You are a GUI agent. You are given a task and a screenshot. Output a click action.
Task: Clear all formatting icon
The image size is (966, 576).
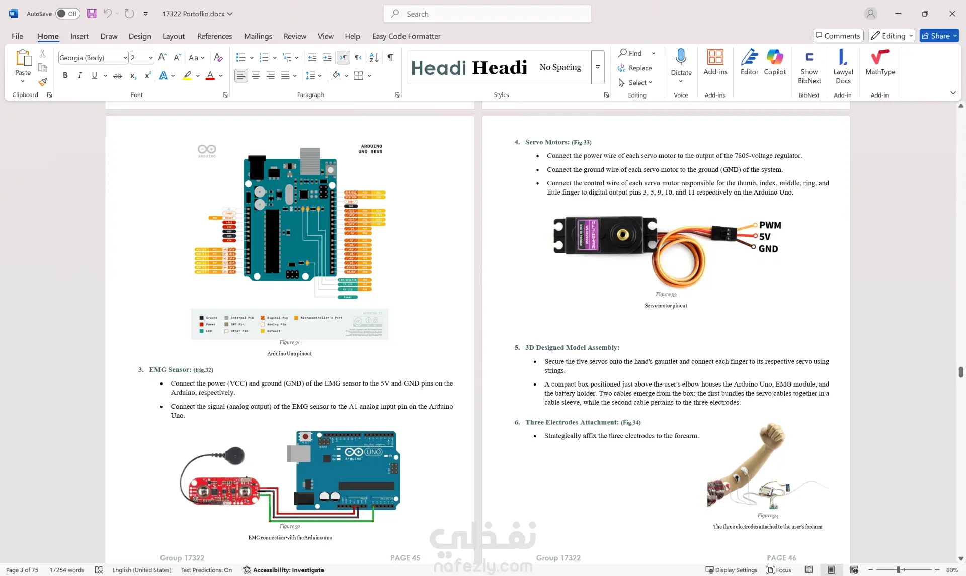pos(218,58)
